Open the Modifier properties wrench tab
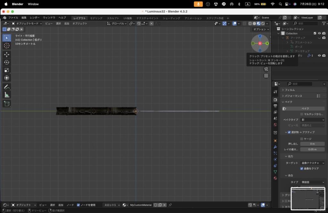Screen dimensions: 328x213 275,147
